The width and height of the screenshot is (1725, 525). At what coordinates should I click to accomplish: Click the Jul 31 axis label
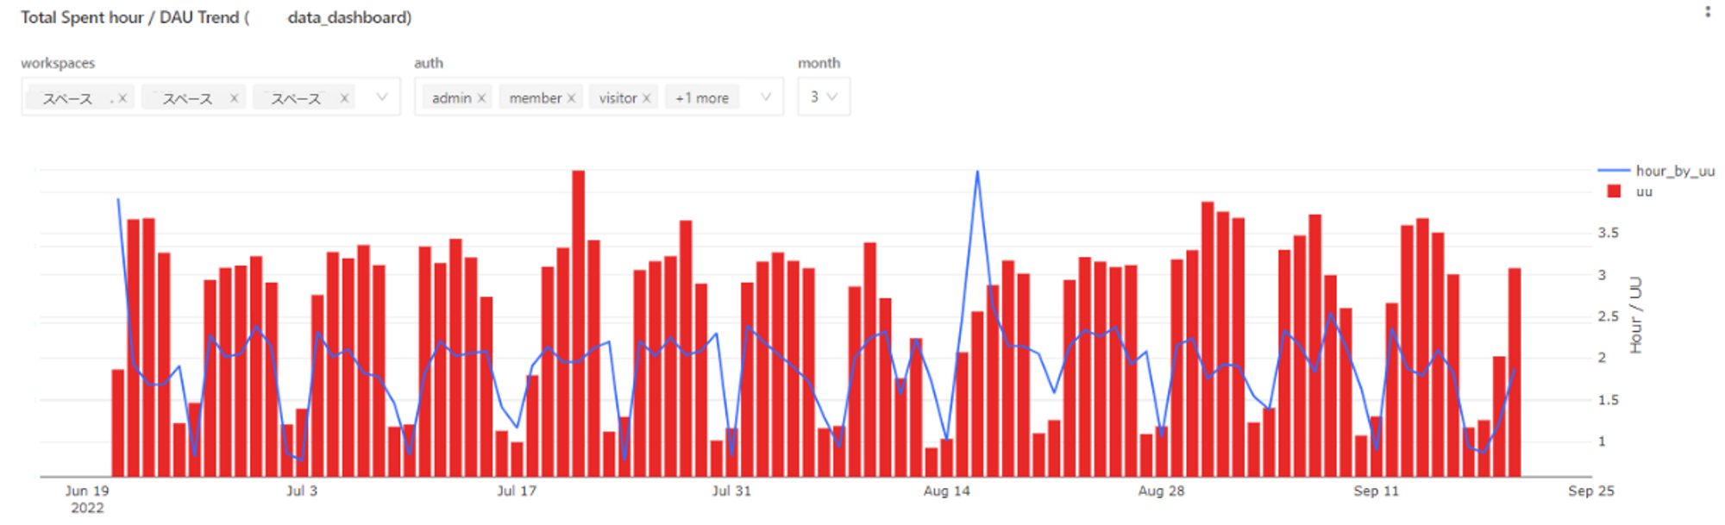[x=731, y=491]
